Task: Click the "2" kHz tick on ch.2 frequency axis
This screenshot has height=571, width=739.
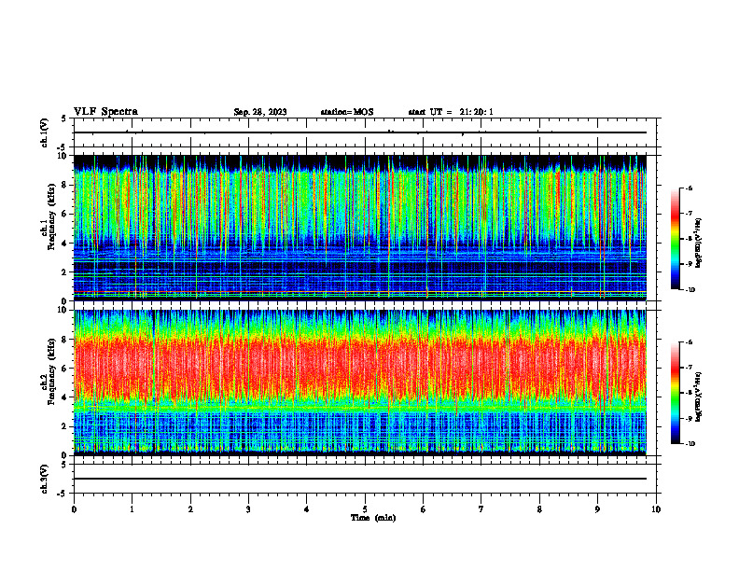Action: coord(64,426)
